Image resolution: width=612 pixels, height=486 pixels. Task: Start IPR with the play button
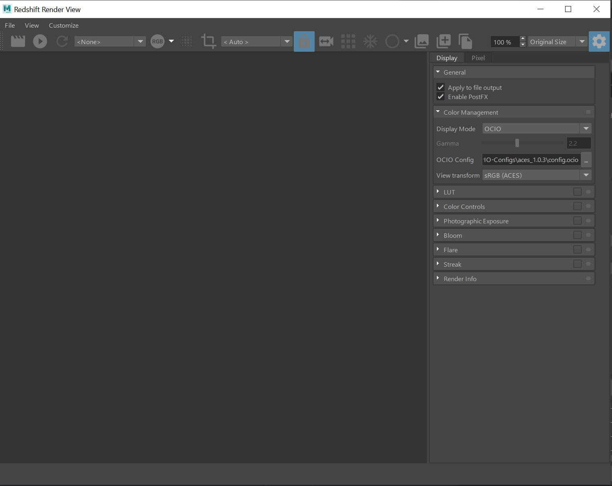tap(40, 41)
